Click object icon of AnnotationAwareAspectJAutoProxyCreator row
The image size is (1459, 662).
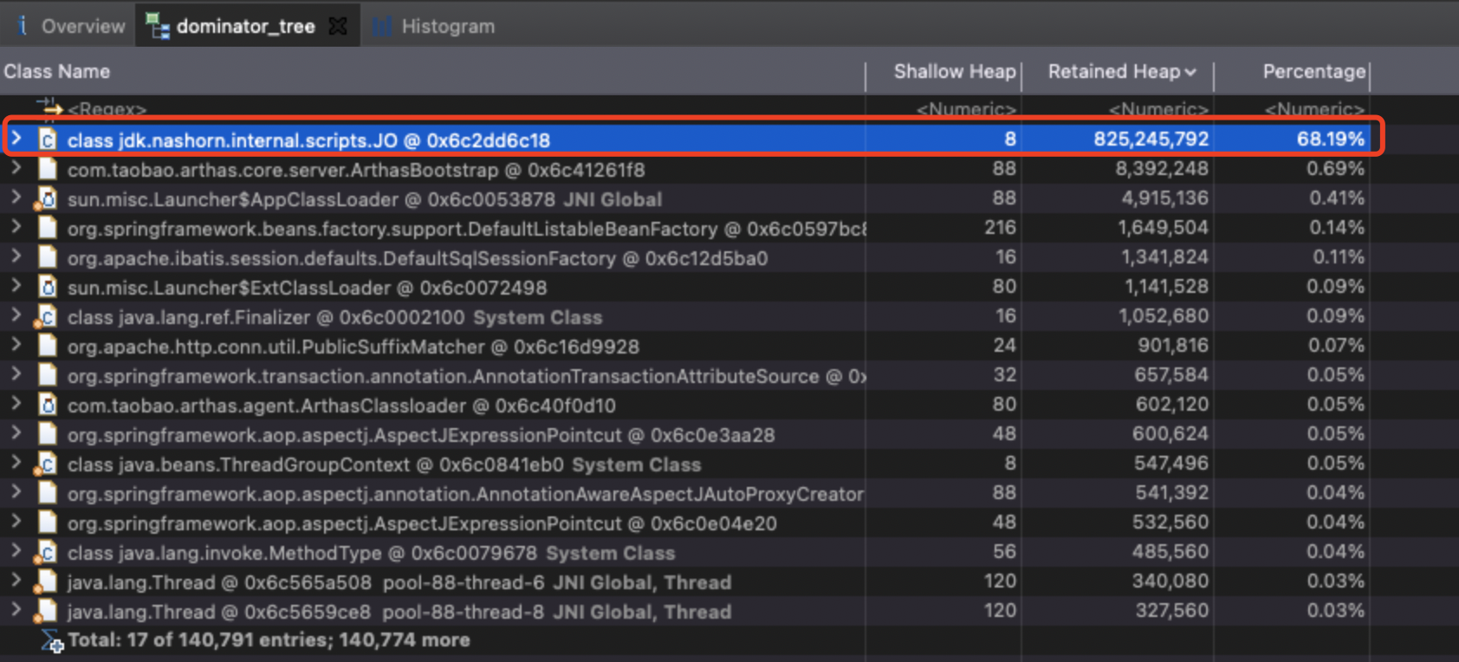(48, 493)
